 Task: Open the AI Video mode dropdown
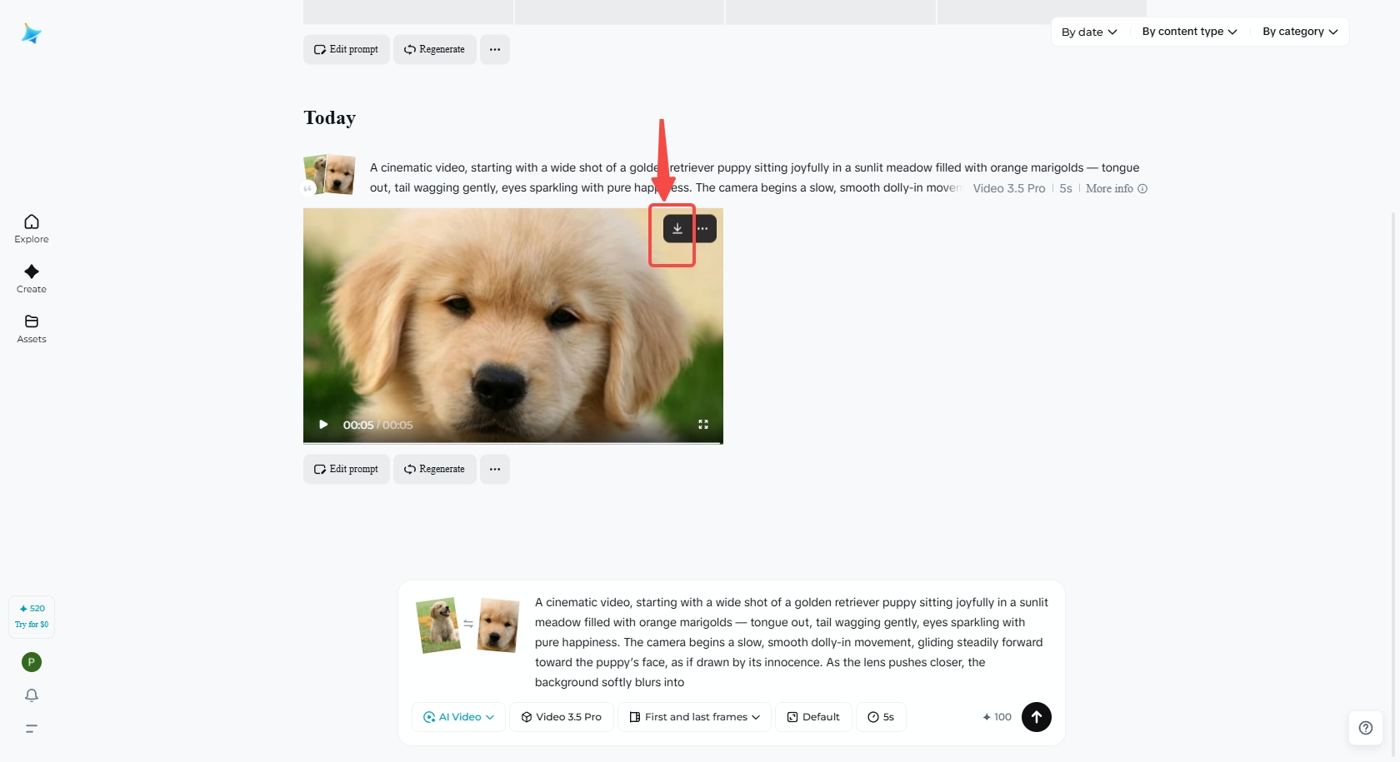coord(459,717)
